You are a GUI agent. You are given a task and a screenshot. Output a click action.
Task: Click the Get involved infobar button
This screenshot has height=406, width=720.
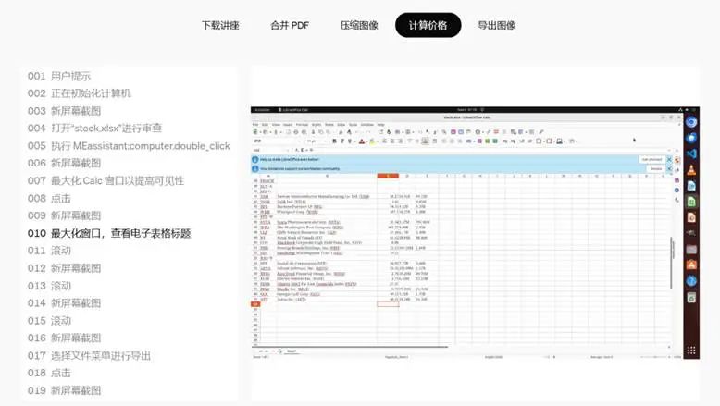coord(652,160)
